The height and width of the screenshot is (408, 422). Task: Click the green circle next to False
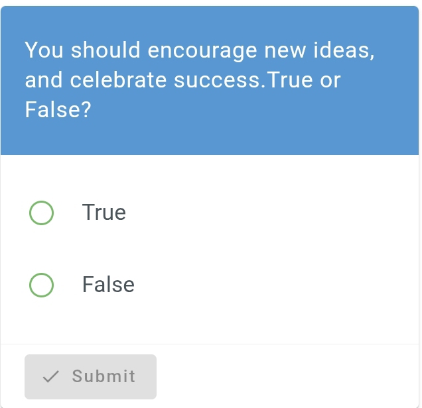pyautogui.click(x=41, y=285)
